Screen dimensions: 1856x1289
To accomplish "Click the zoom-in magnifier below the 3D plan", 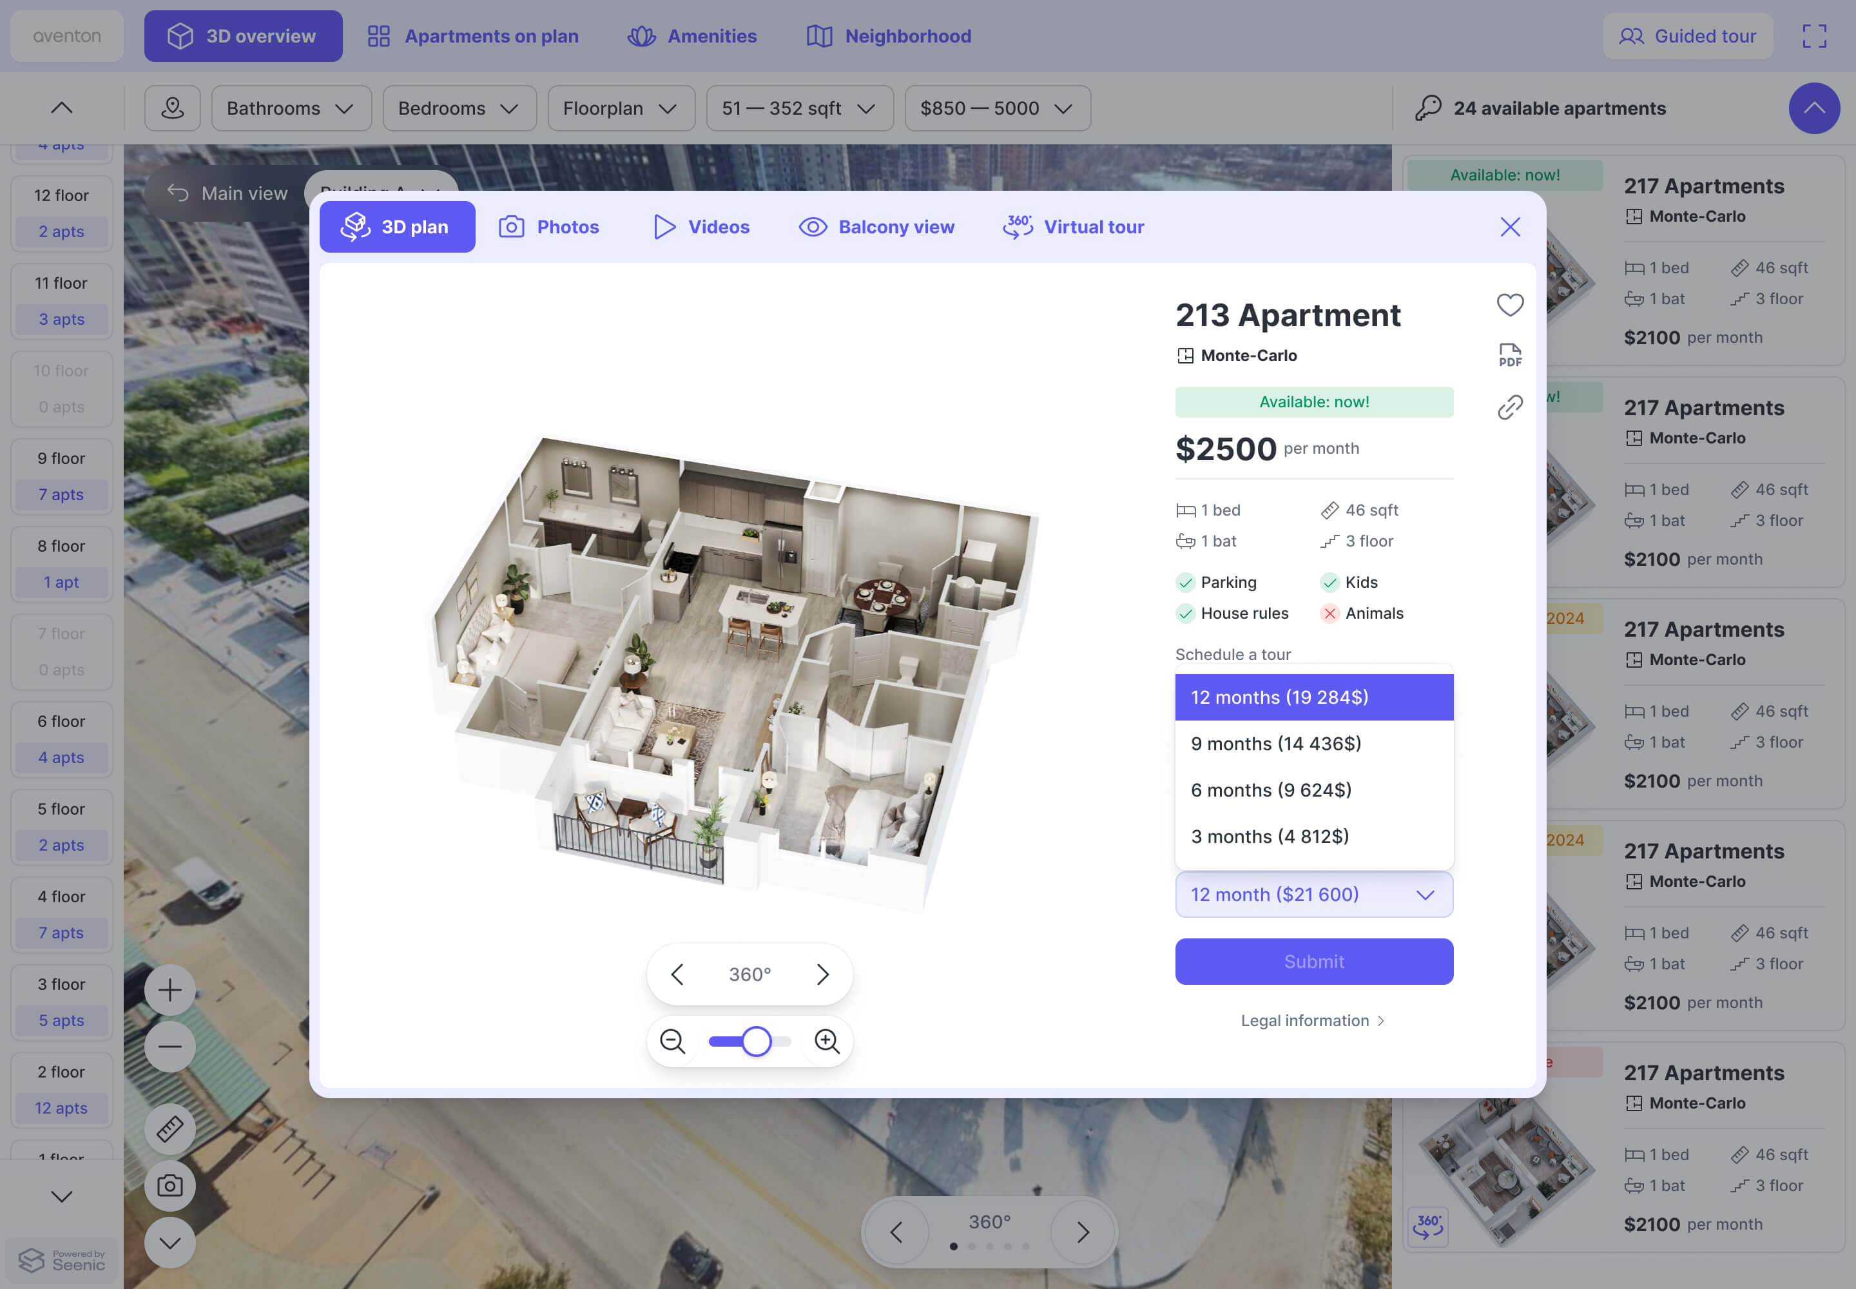I will 826,1041.
